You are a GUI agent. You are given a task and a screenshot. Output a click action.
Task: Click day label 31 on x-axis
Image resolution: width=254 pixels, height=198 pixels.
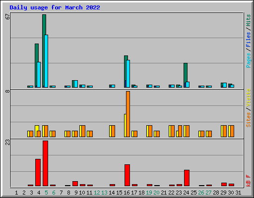click(x=238, y=193)
